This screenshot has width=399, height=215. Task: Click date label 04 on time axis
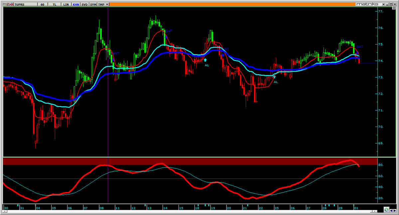(x=38, y=208)
